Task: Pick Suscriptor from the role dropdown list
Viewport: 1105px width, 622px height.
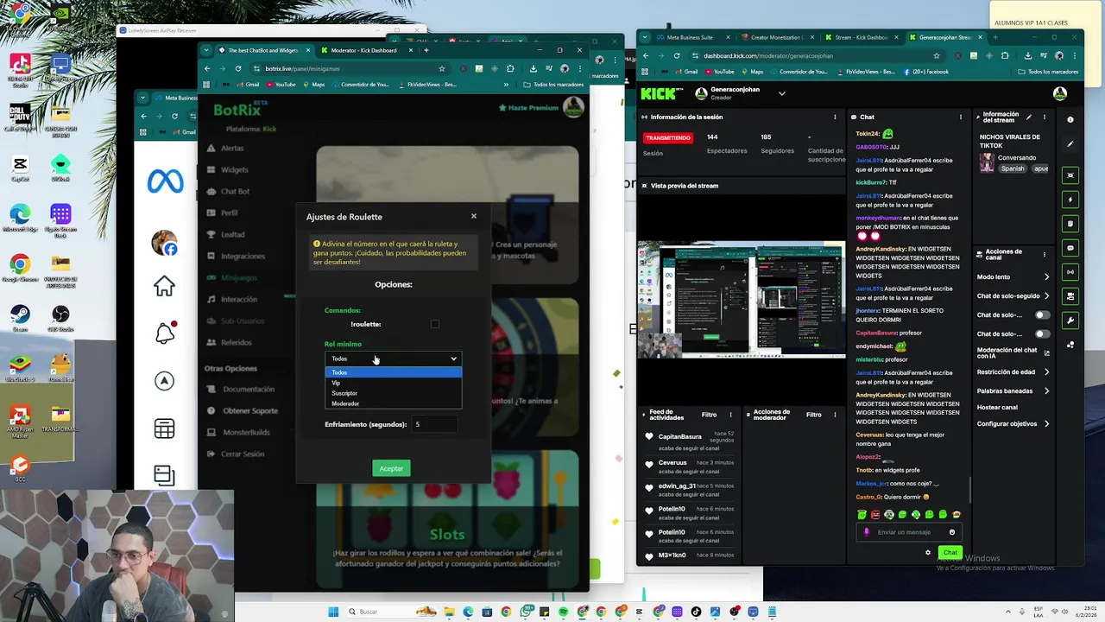Action: tap(393, 393)
